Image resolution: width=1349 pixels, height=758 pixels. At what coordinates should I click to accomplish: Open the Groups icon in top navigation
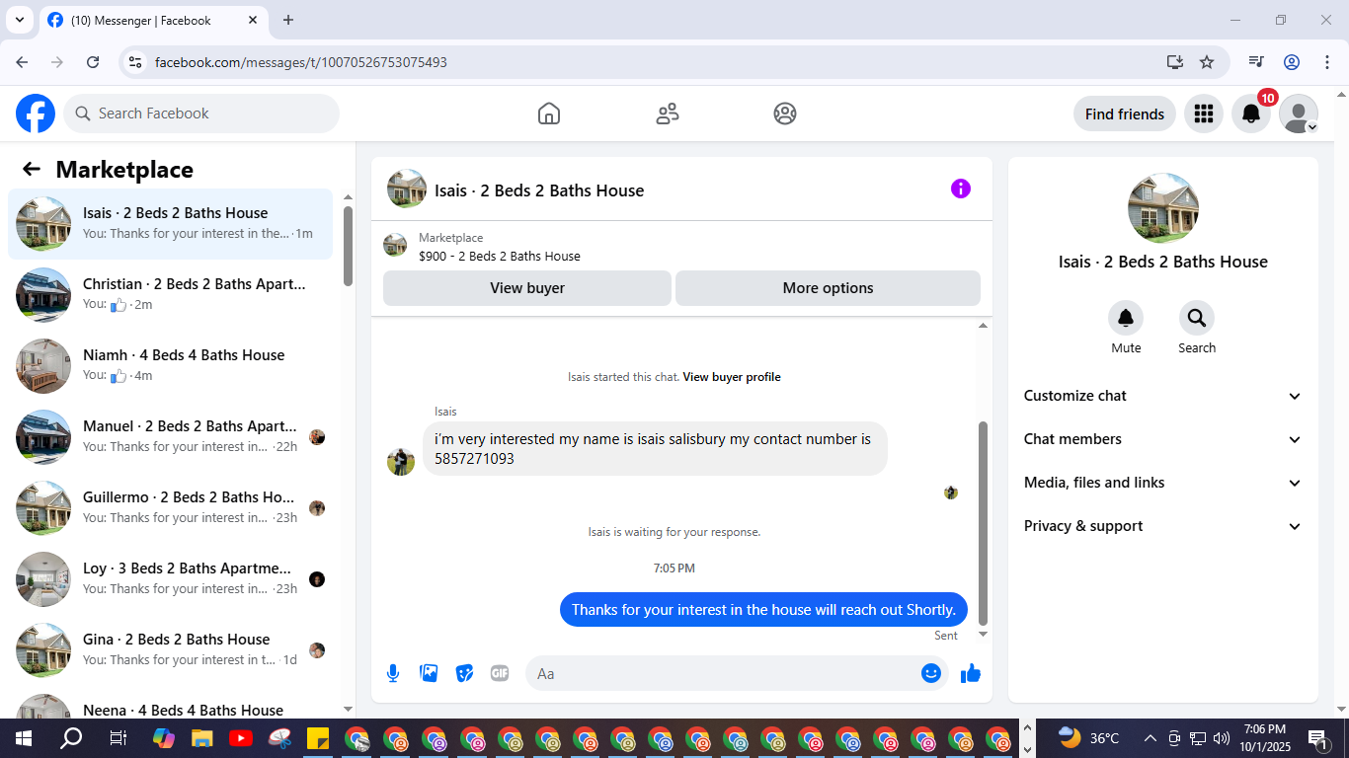785,114
